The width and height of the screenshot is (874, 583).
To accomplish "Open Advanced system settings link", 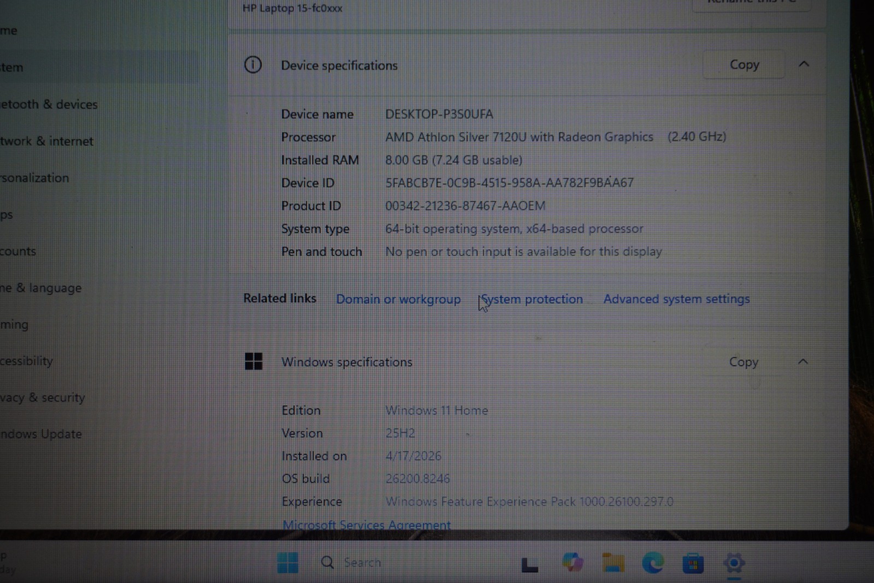I will tap(676, 299).
